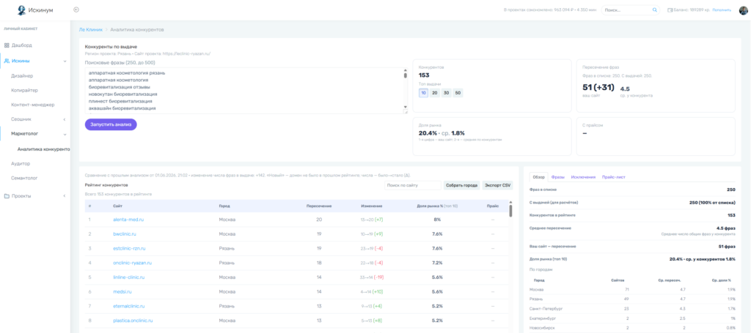This screenshot has height=333, width=751.
Task: Select top 50 results option
Action: tap(458, 93)
